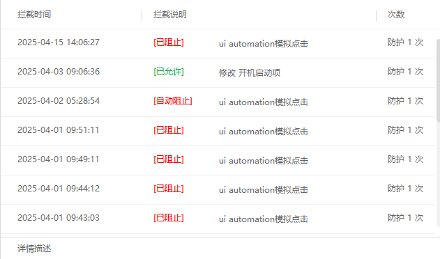This screenshot has width=440, height=259.
Task: Click 已阻止 label on 09:43:03 row
Action: click(169, 218)
